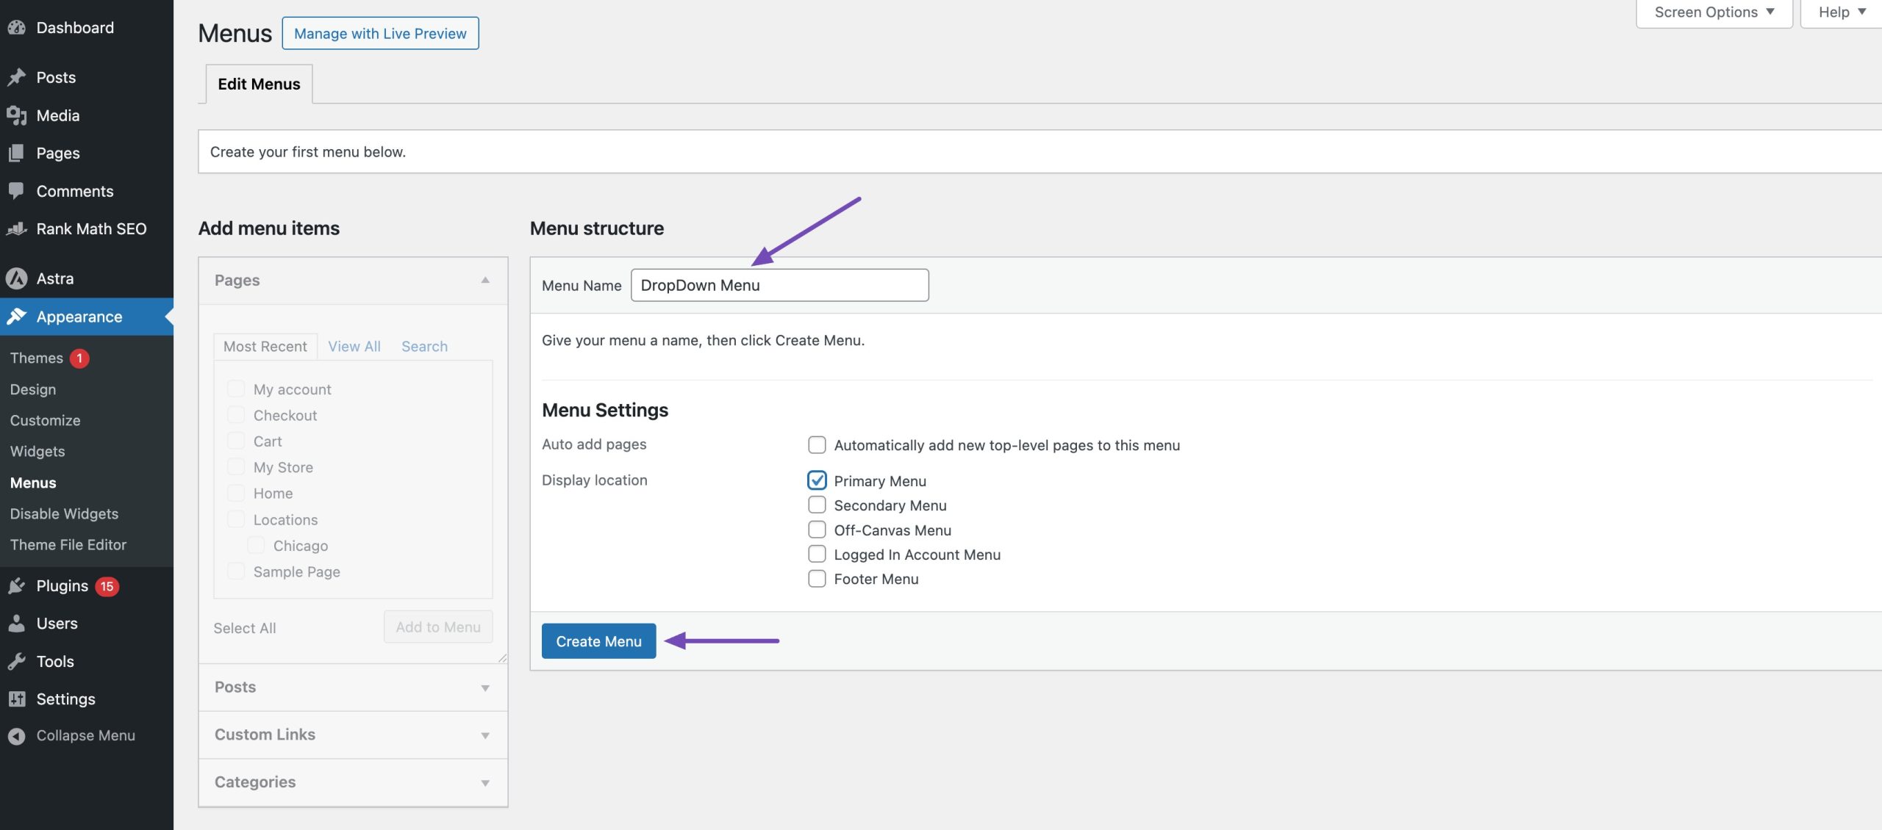Click the Tools wrench icon
The image size is (1882, 830).
16,661
